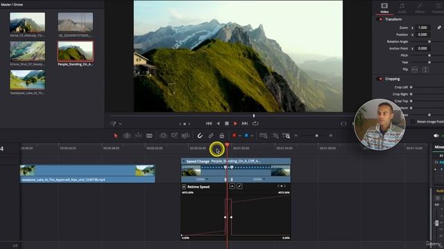The width and height of the screenshot is (444, 249).
Task: Toggle the Linked Selection chain icon
Action: pyautogui.click(x=211, y=136)
